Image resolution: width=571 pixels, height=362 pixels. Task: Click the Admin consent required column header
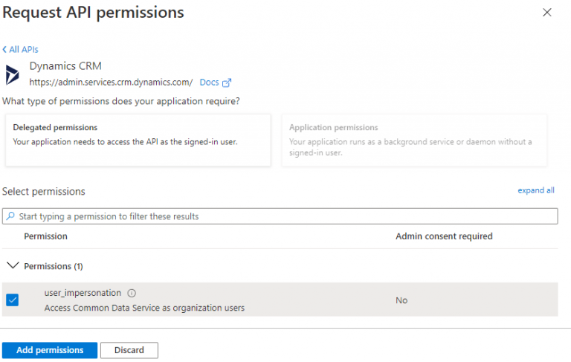click(x=444, y=236)
